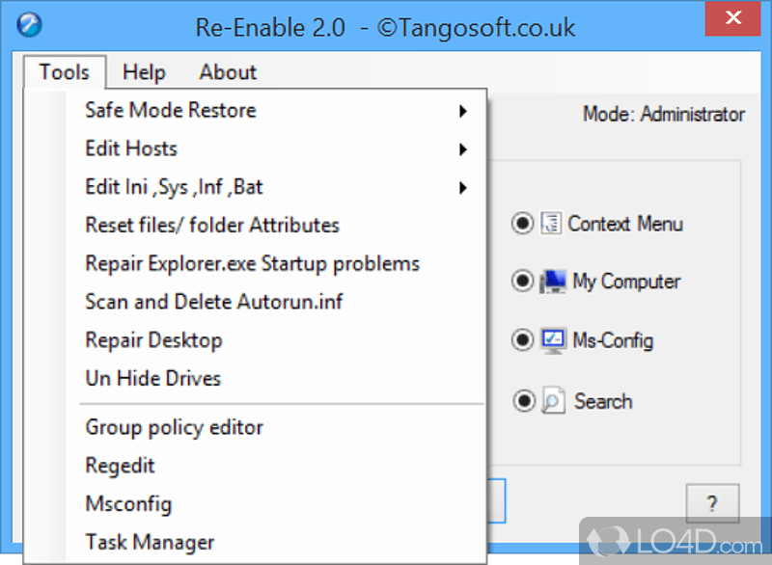Select the Context Menu radio button
The width and height of the screenshot is (772, 565).
522,224
